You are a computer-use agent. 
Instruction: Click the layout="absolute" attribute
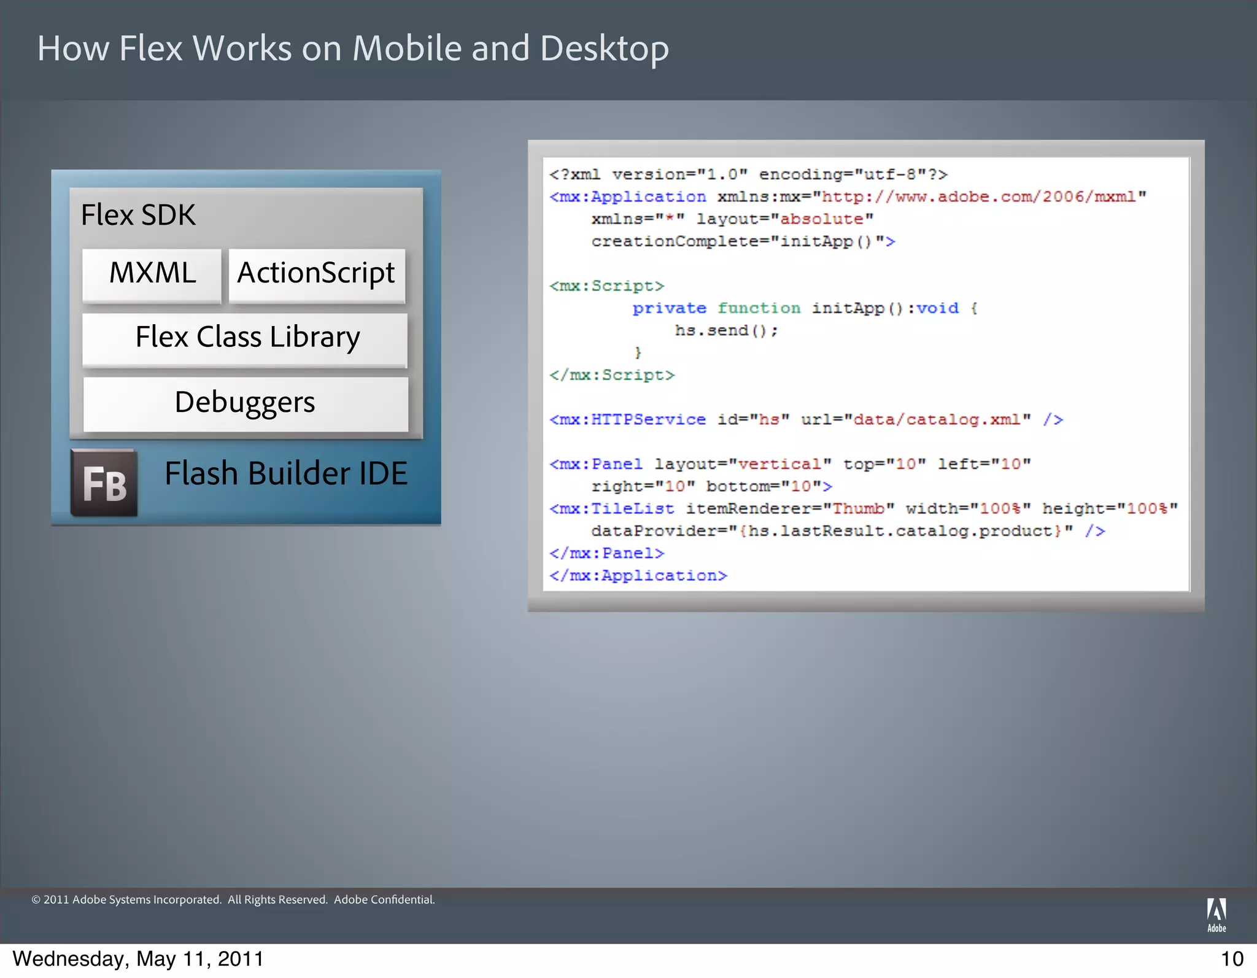[x=785, y=219]
